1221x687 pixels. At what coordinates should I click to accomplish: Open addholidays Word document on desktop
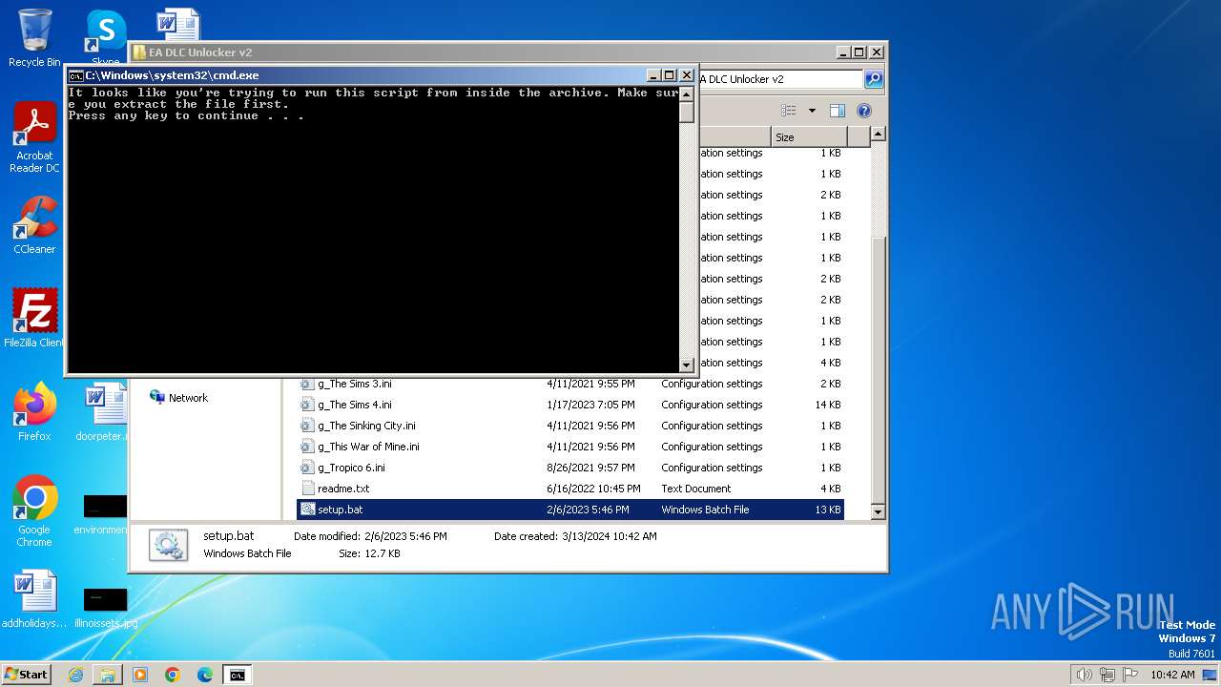click(34, 600)
